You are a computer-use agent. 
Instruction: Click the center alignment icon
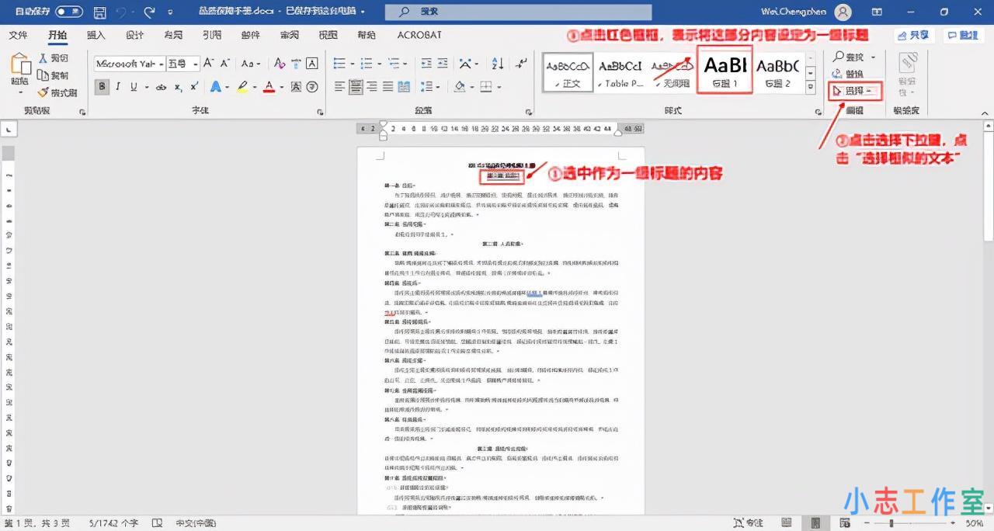357,87
